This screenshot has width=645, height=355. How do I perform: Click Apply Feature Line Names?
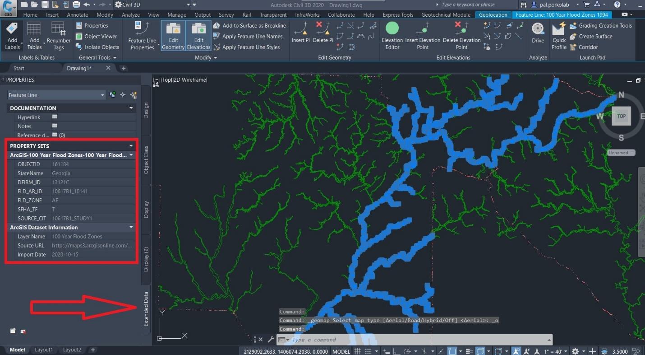(x=248, y=36)
